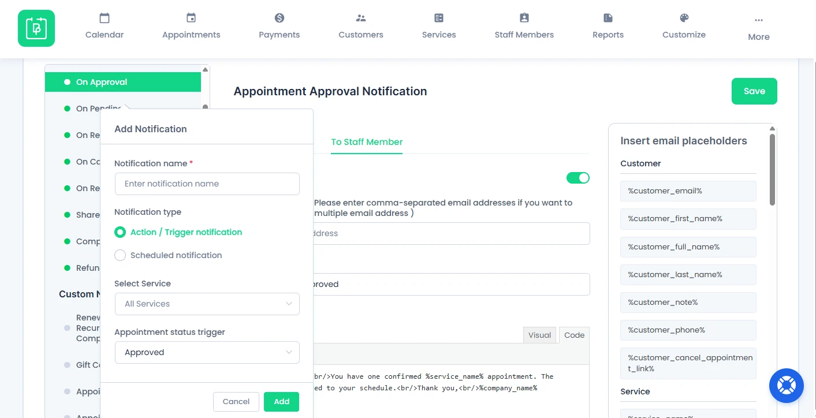This screenshot has width=816, height=418.
Task: Toggle the send notification switch
Action: point(578,178)
